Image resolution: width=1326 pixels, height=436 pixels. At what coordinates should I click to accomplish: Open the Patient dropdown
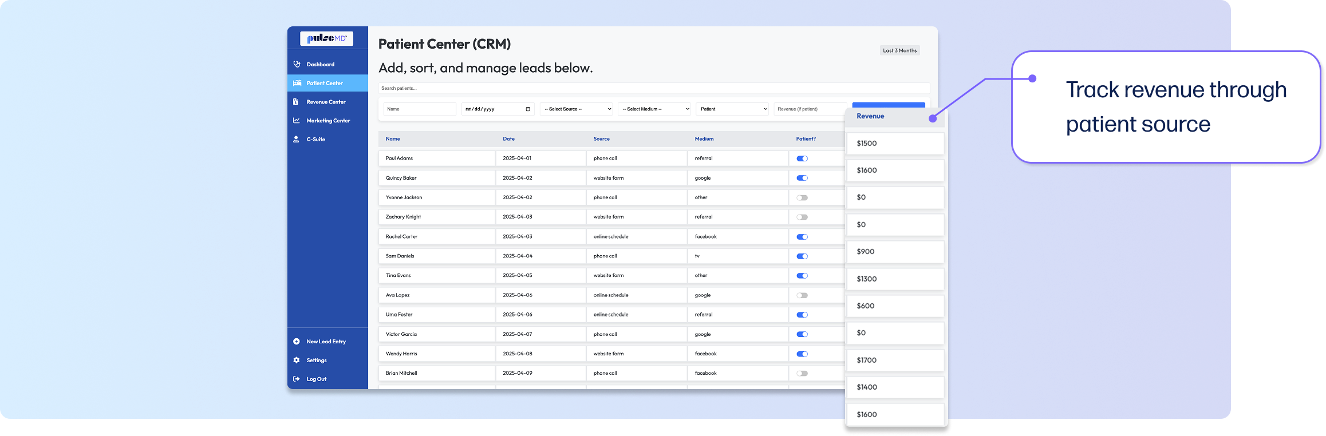(732, 109)
